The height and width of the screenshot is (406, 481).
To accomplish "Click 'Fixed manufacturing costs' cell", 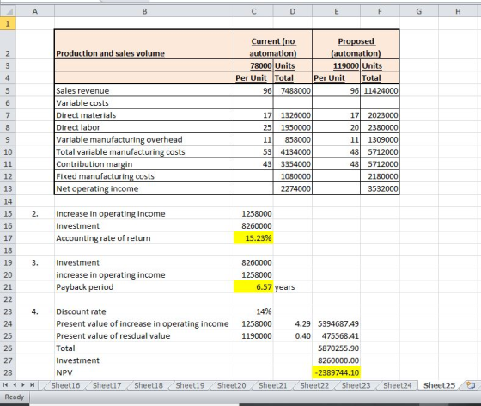I will 144,176.
